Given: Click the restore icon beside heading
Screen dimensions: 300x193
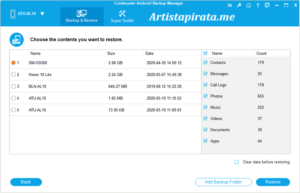Looking at the screenshot, I should (17, 39).
